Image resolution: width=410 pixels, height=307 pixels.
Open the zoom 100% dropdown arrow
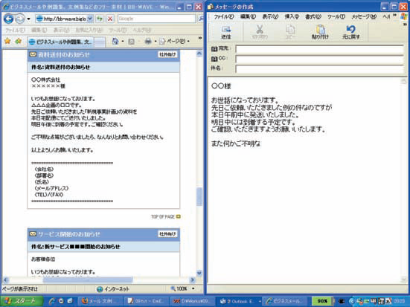point(193,288)
